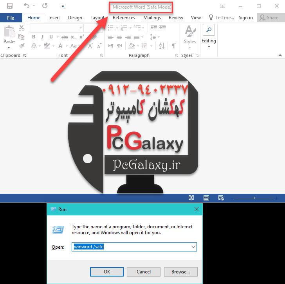Toggle Bold formatting
This screenshot has width=285, height=284.
coord(34,37)
